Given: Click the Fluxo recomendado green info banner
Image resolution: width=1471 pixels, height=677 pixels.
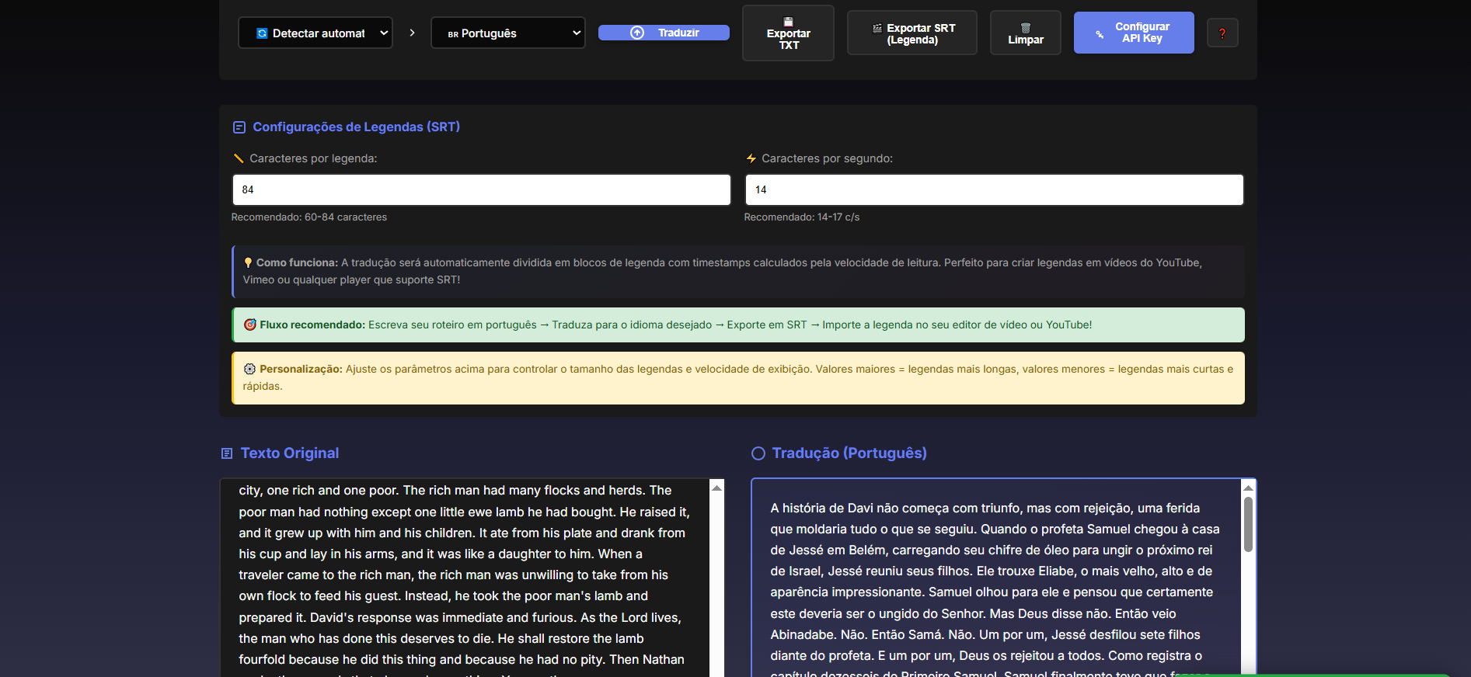Looking at the screenshot, I should [738, 325].
